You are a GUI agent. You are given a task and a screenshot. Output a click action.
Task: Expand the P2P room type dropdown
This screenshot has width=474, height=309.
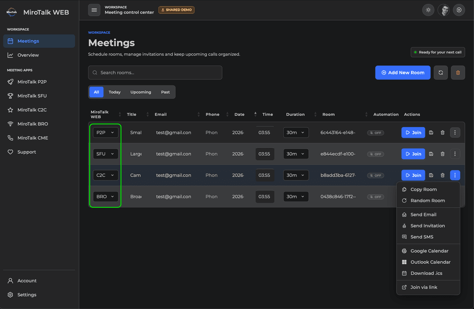point(105,133)
